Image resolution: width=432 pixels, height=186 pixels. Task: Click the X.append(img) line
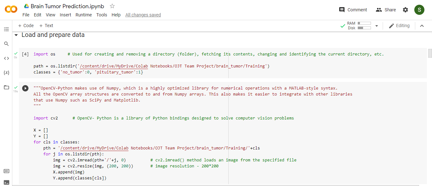click(x=69, y=172)
